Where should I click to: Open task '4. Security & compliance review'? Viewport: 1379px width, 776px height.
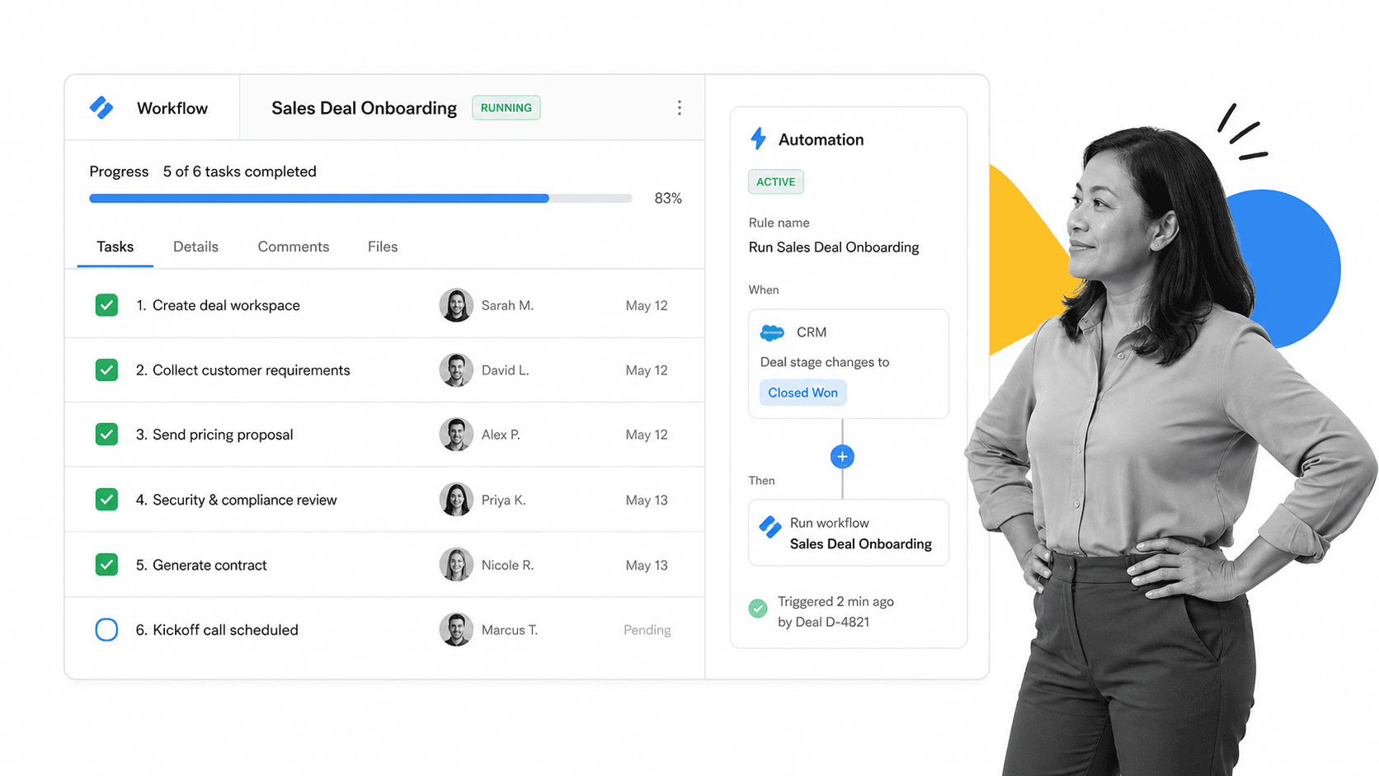point(236,500)
